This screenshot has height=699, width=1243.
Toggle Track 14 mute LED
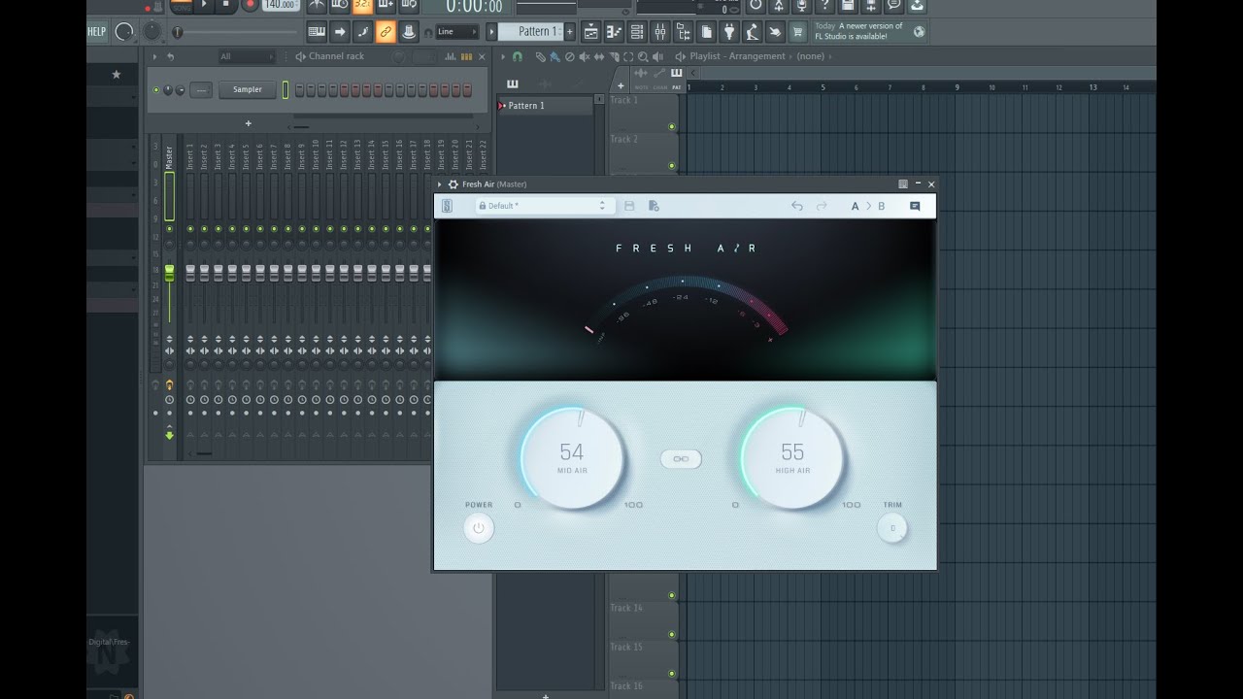coord(671,634)
